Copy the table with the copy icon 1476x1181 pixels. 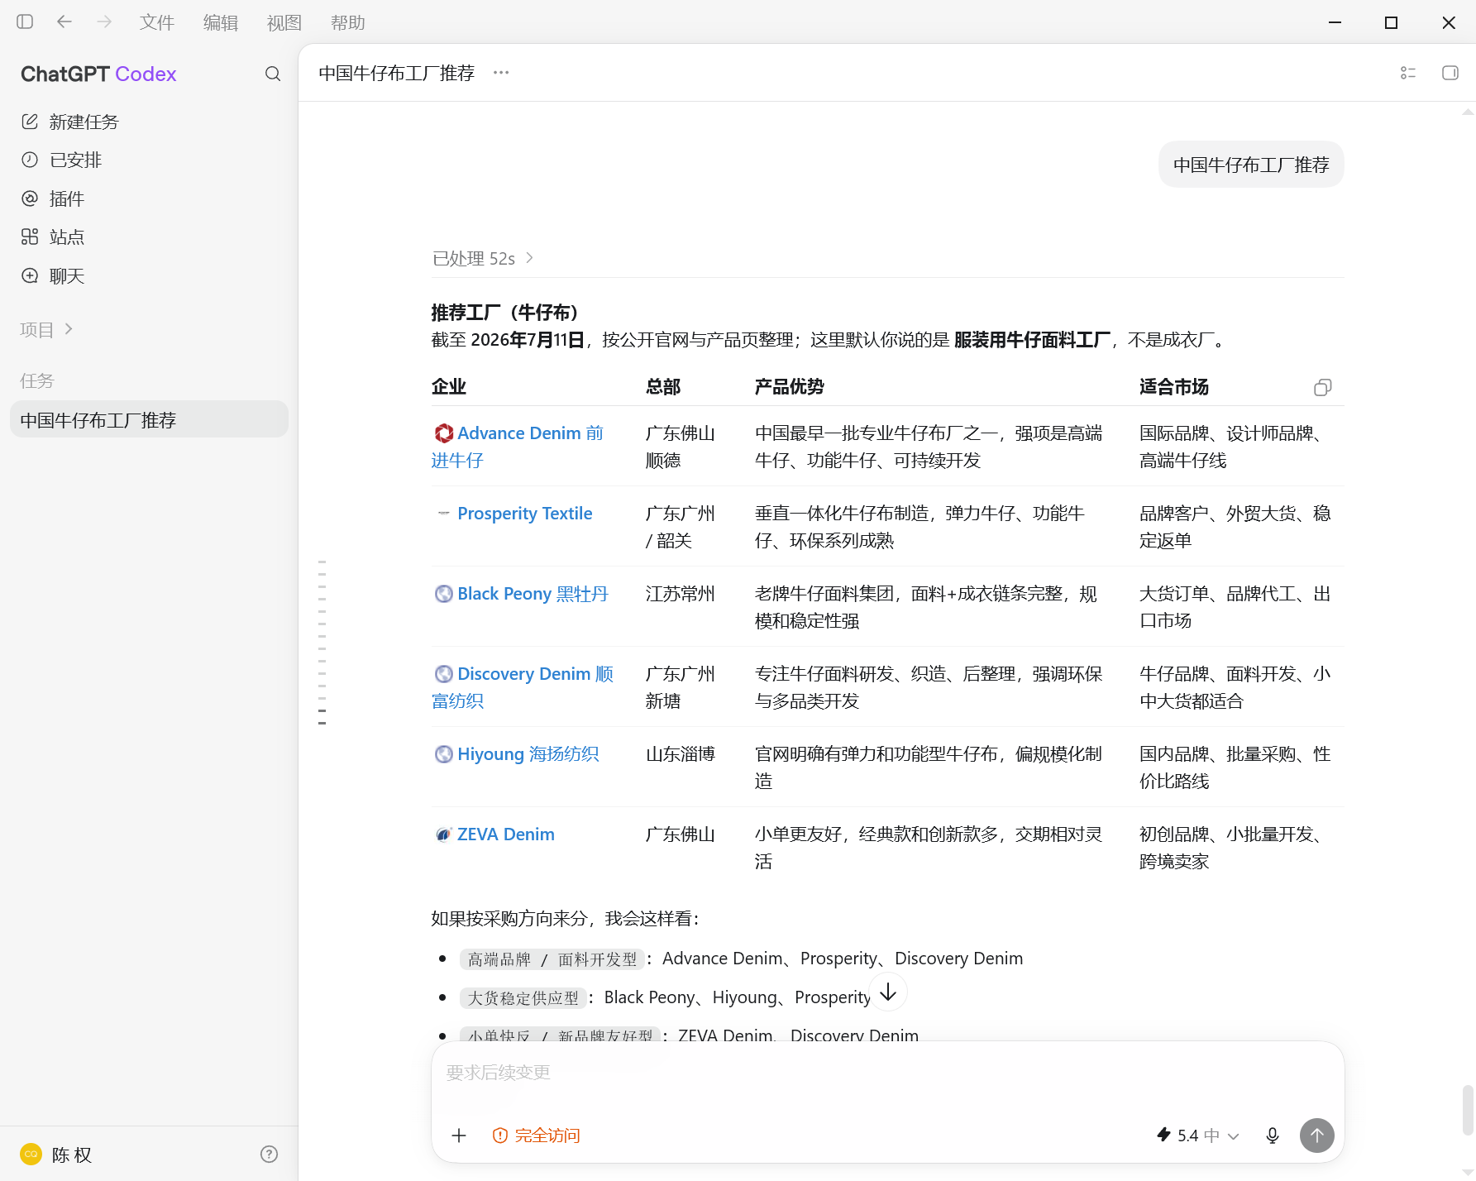coord(1323,387)
